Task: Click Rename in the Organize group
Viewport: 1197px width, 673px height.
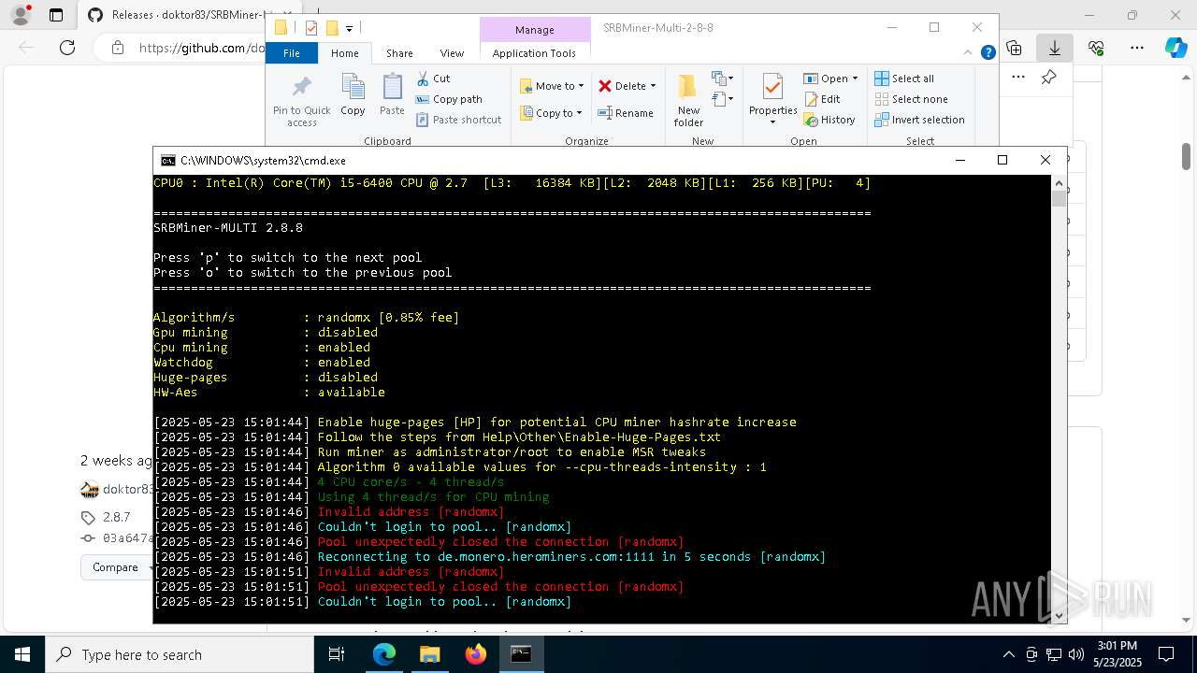Action: coord(626,113)
